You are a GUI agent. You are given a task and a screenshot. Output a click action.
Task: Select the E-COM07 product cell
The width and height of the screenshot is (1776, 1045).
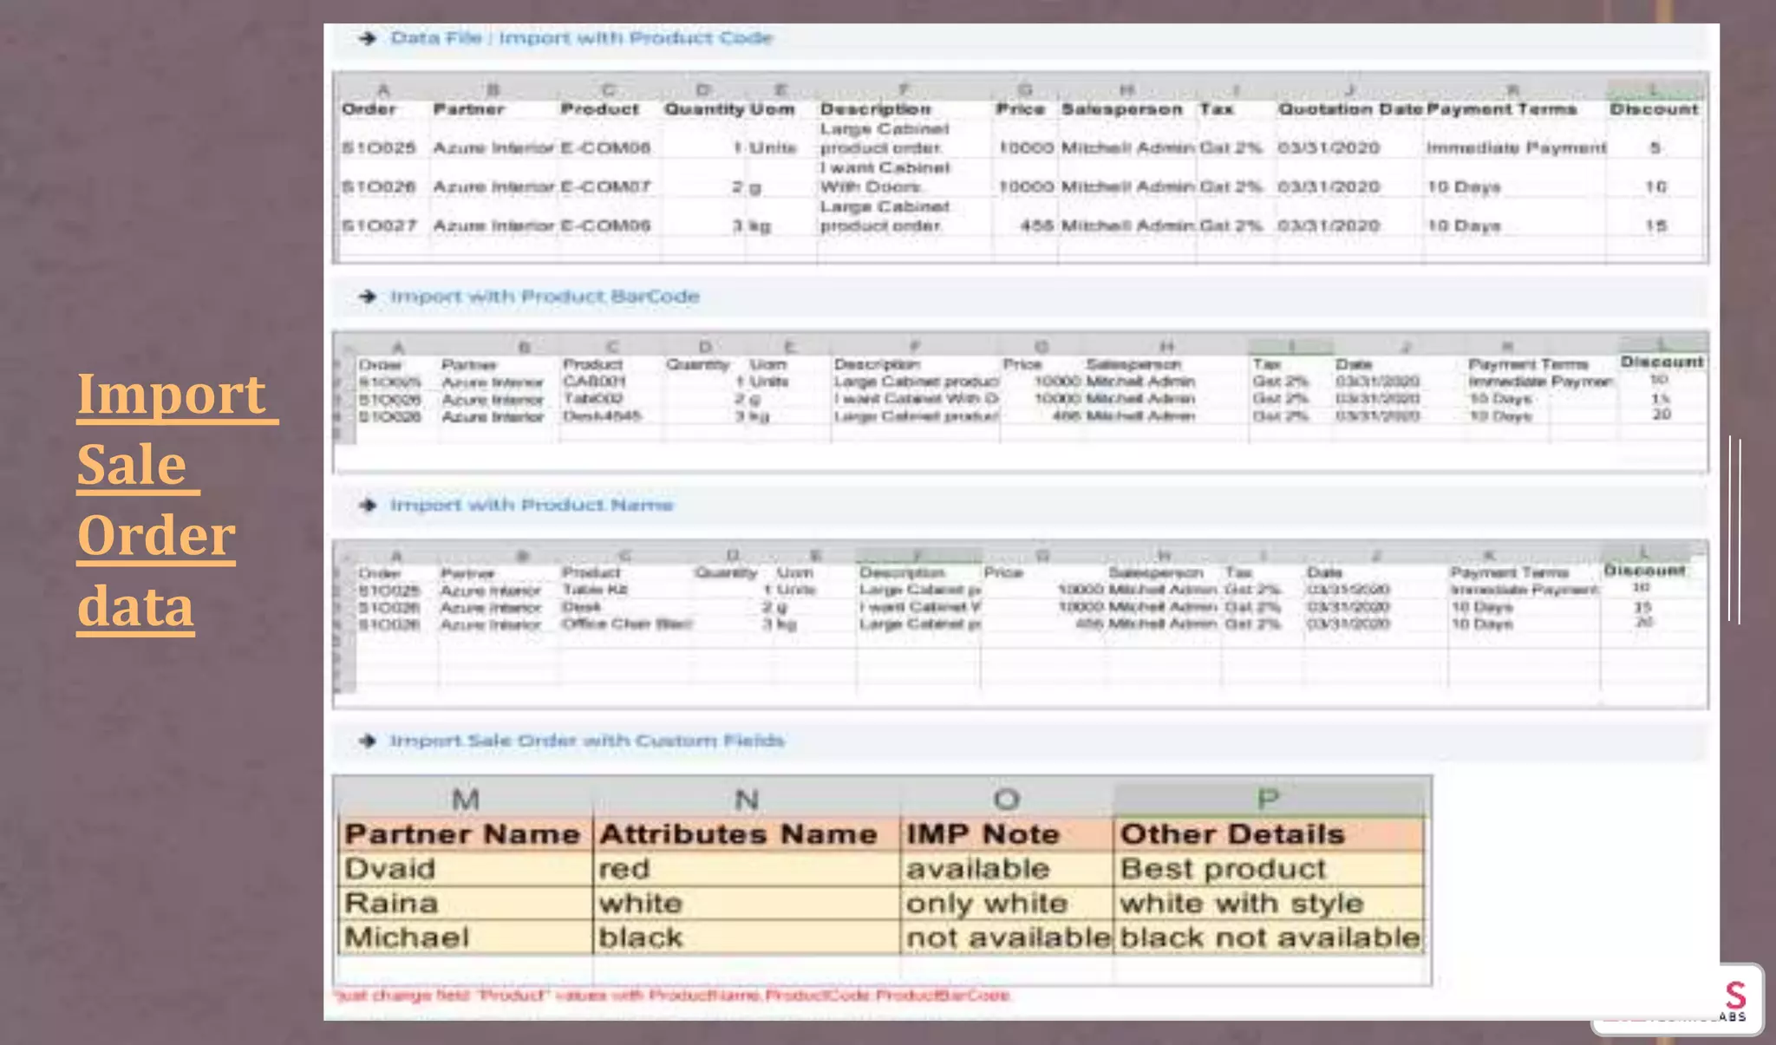pos(605,186)
